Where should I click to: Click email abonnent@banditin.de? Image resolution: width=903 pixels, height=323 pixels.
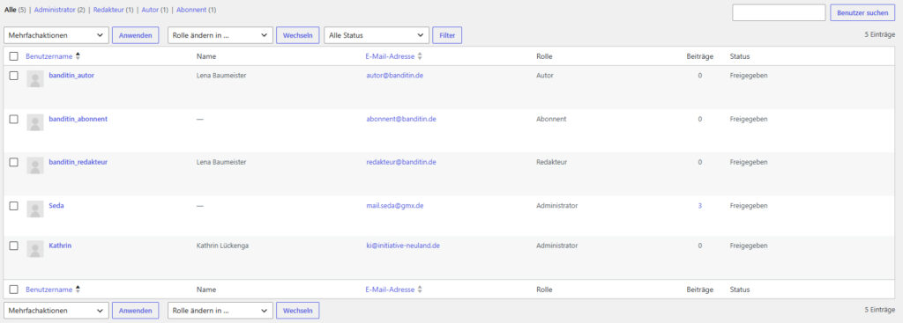[401, 119]
